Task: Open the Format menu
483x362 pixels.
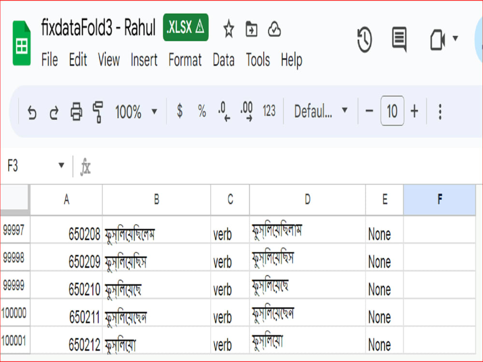Action: click(x=185, y=59)
